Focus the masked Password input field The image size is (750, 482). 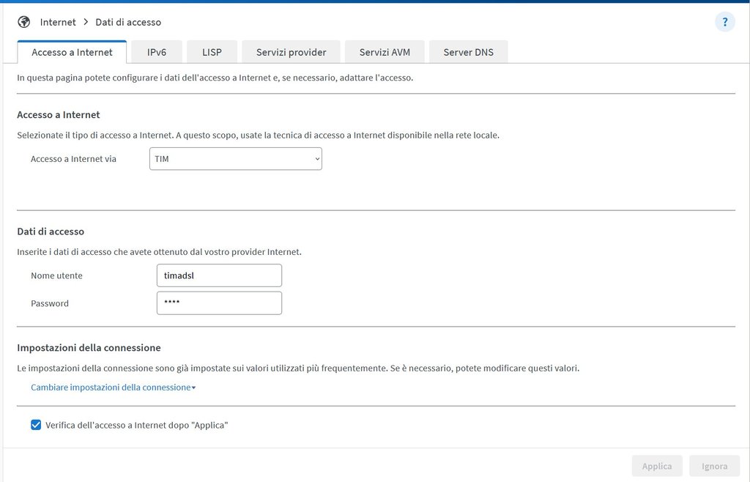click(219, 303)
